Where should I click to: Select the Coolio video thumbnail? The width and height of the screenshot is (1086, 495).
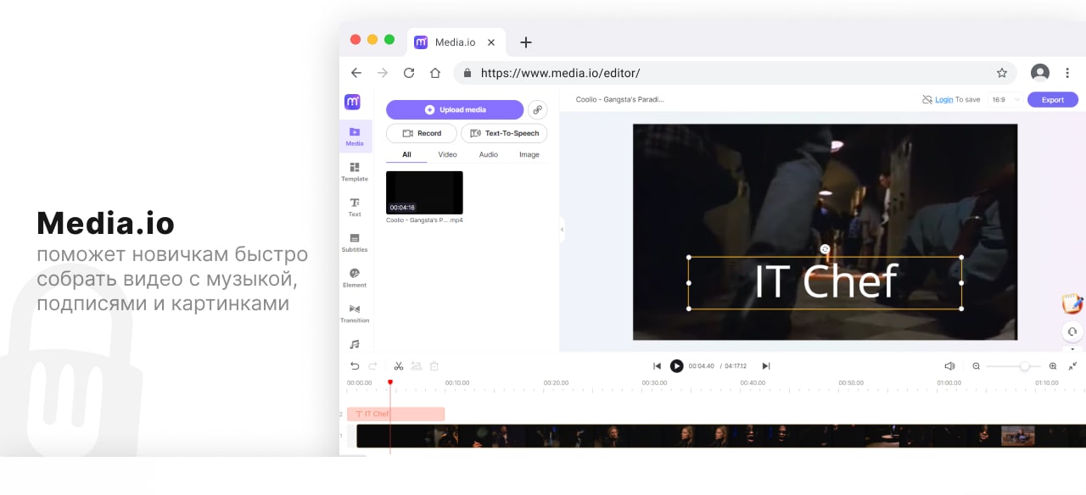(x=424, y=192)
